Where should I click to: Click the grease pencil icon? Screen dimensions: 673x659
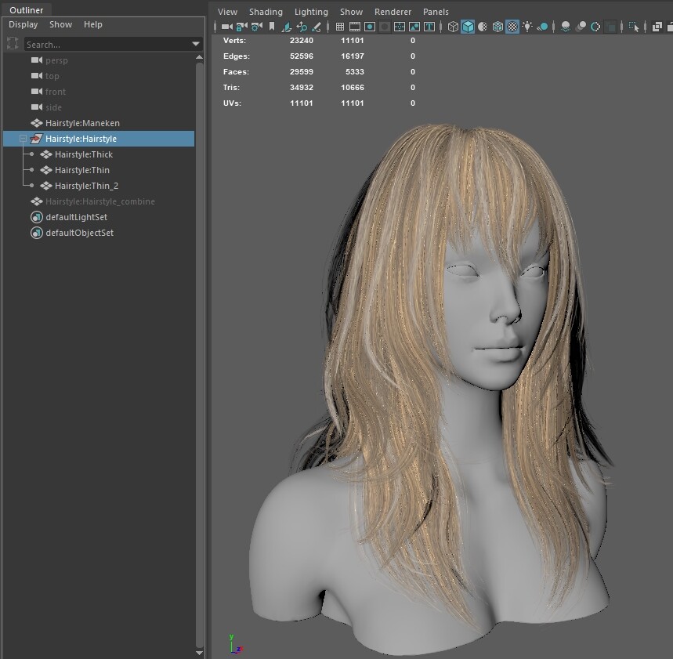(315, 27)
